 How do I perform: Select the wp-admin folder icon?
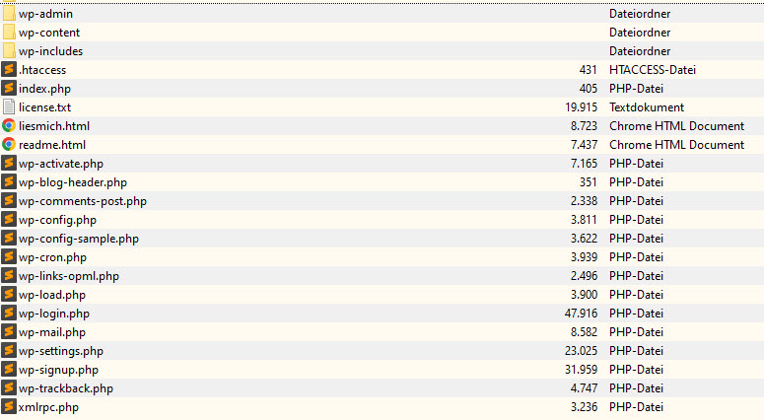tap(9, 14)
